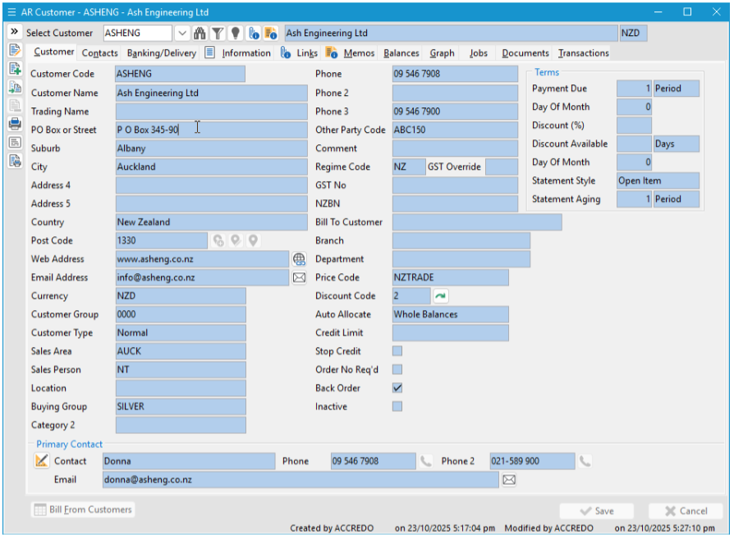Switch to the Transactions tab
Image resolution: width=734 pixels, height=539 pixels.
583,53
